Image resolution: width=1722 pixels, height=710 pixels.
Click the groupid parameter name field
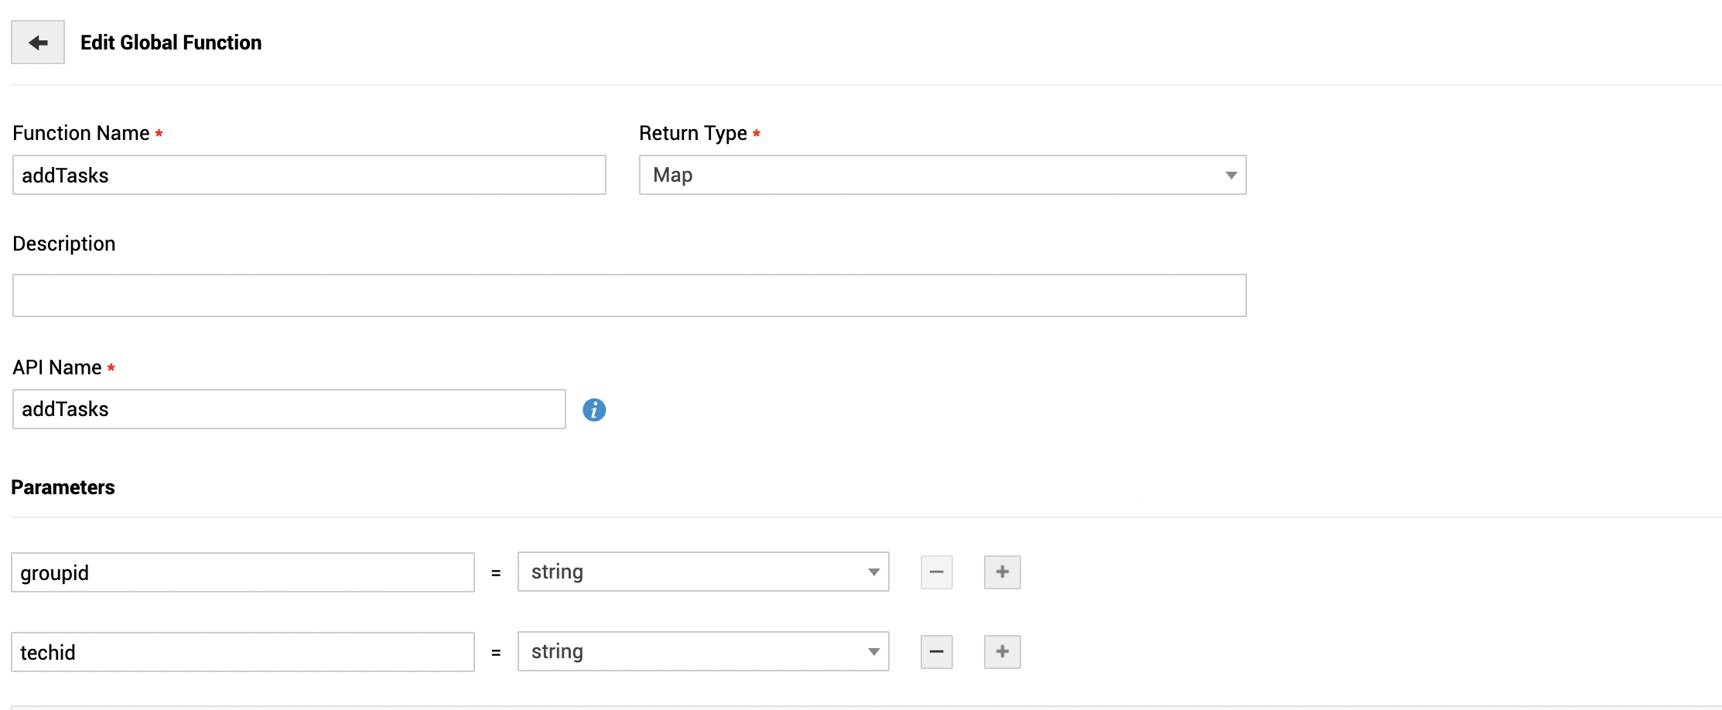(242, 573)
